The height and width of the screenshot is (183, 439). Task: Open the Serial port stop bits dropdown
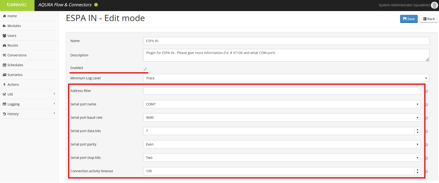(282, 158)
